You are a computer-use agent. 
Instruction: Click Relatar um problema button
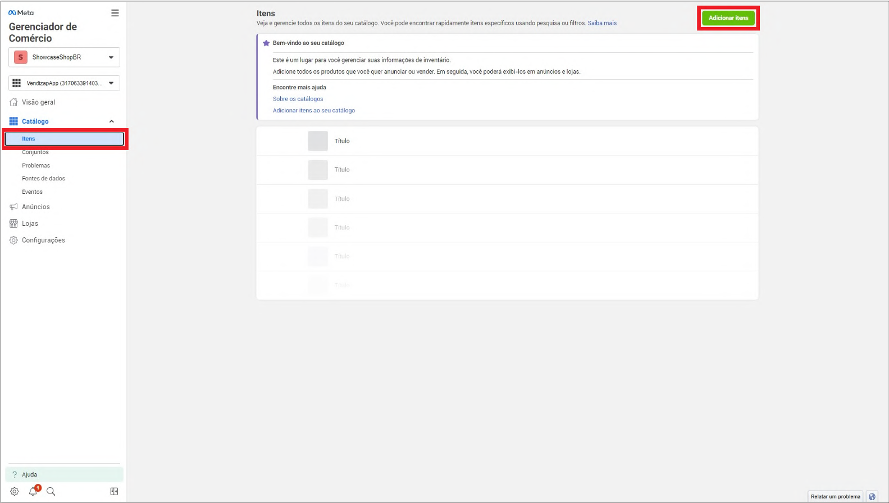pos(835,496)
